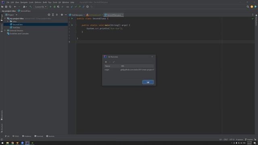
Task: Click the green Run button in toolbar
Action: 50,7
